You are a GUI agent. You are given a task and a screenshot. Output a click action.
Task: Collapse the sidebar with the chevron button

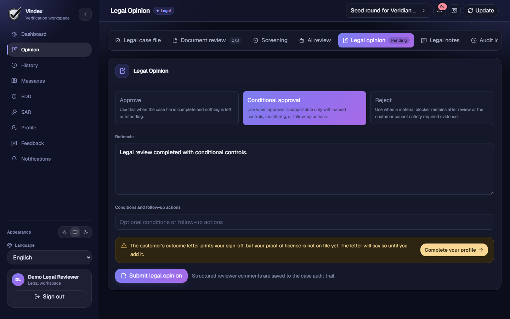tap(85, 14)
